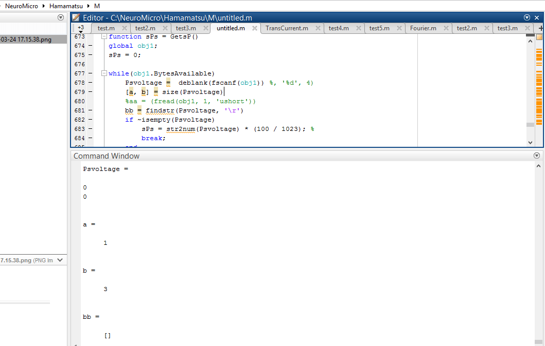Toggle breakpoint at line 678

[91, 83]
